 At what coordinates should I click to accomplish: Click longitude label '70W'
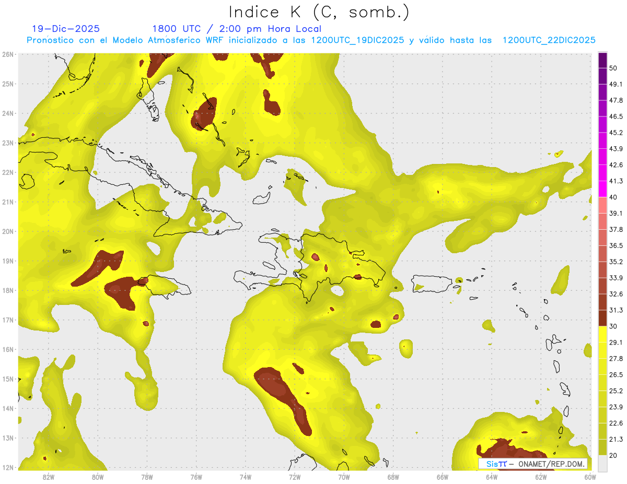click(x=344, y=477)
